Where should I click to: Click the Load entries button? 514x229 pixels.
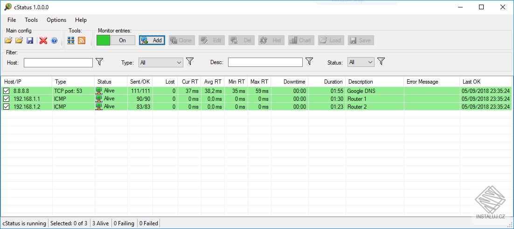click(331, 40)
